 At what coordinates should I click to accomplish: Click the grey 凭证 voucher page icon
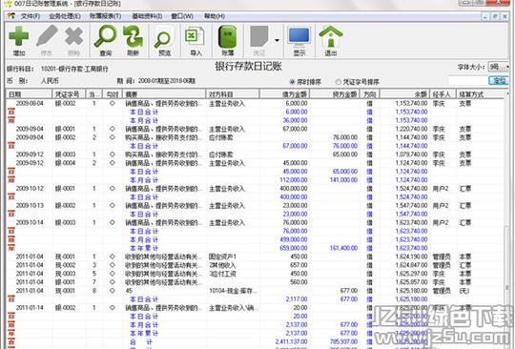click(258, 37)
